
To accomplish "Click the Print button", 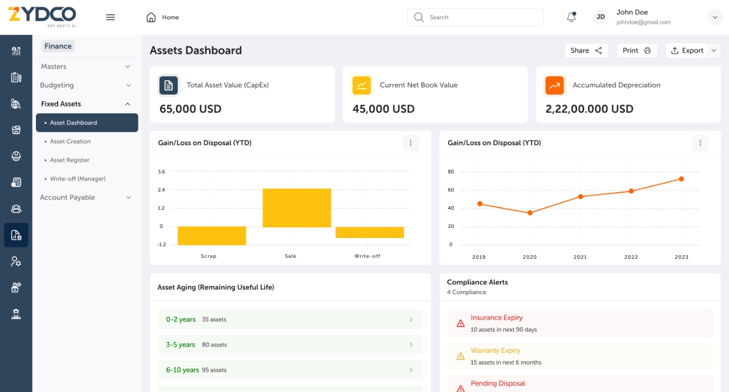I will (636, 50).
